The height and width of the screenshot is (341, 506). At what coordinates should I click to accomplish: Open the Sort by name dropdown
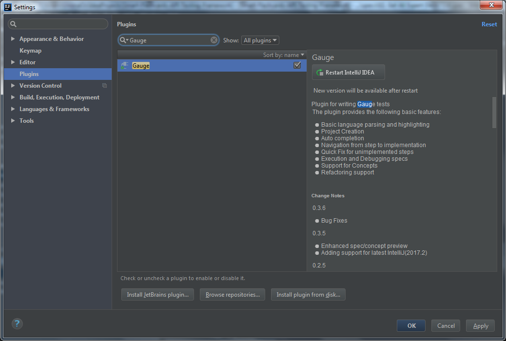pyautogui.click(x=283, y=55)
